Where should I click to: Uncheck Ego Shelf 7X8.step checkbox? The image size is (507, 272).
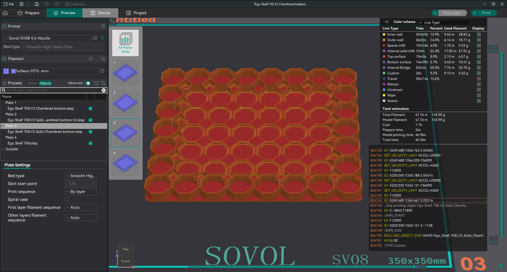click(91, 143)
